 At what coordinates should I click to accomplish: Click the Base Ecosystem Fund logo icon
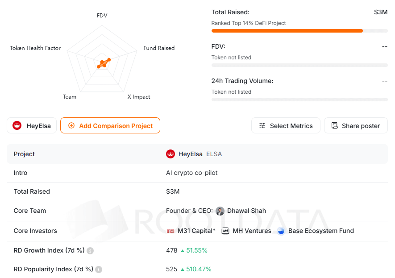[x=281, y=231]
